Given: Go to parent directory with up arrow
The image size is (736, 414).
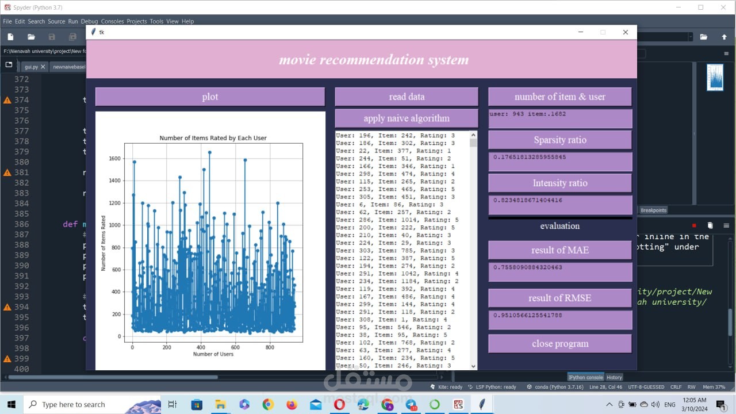Looking at the screenshot, I should pyautogui.click(x=724, y=37).
